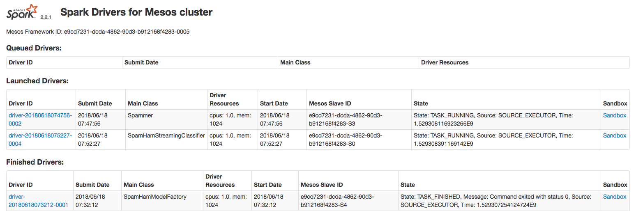Click the Mesos Framework ID text
Screen dimensions: 636x211
(x=98, y=32)
